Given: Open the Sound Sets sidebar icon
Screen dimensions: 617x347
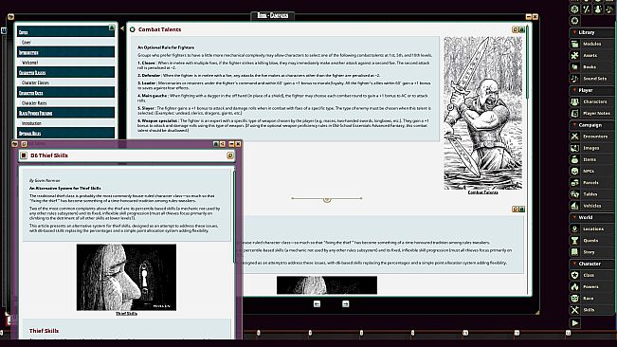Looking at the screenshot, I should tap(574, 79).
